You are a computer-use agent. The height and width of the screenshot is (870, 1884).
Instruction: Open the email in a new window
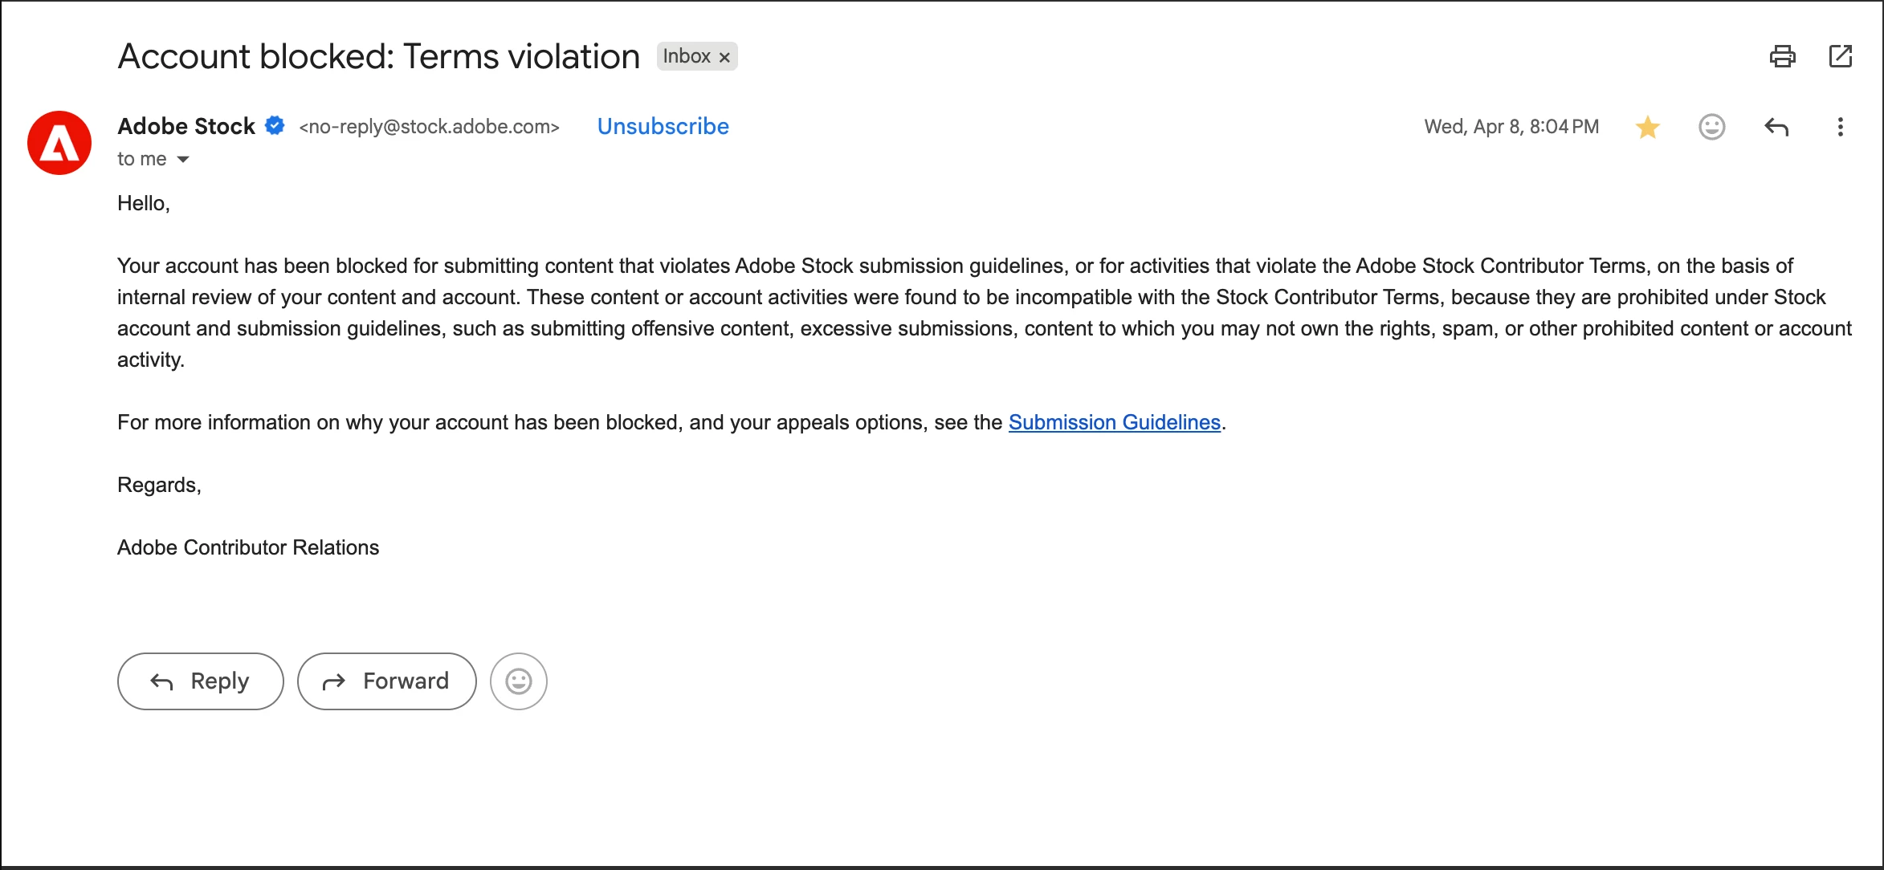tap(1840, 56)
